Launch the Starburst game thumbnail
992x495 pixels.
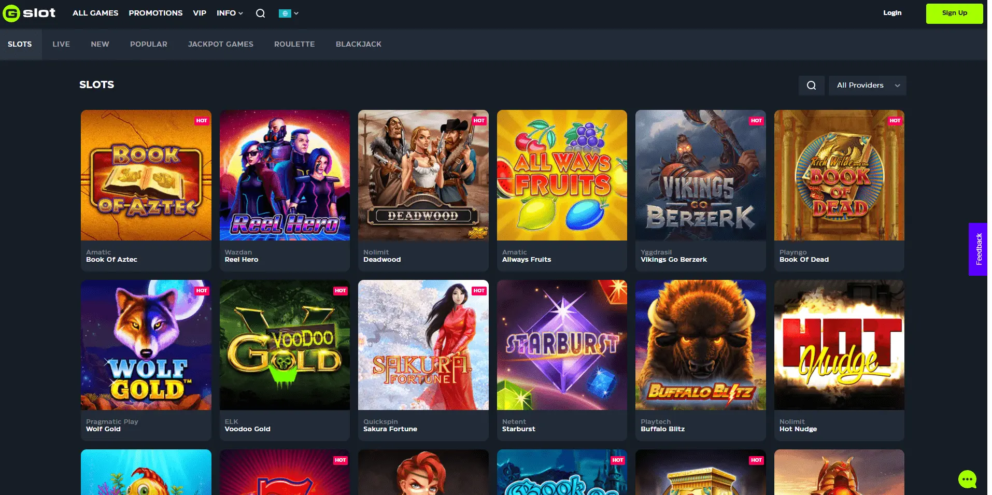tap(562, 345)
